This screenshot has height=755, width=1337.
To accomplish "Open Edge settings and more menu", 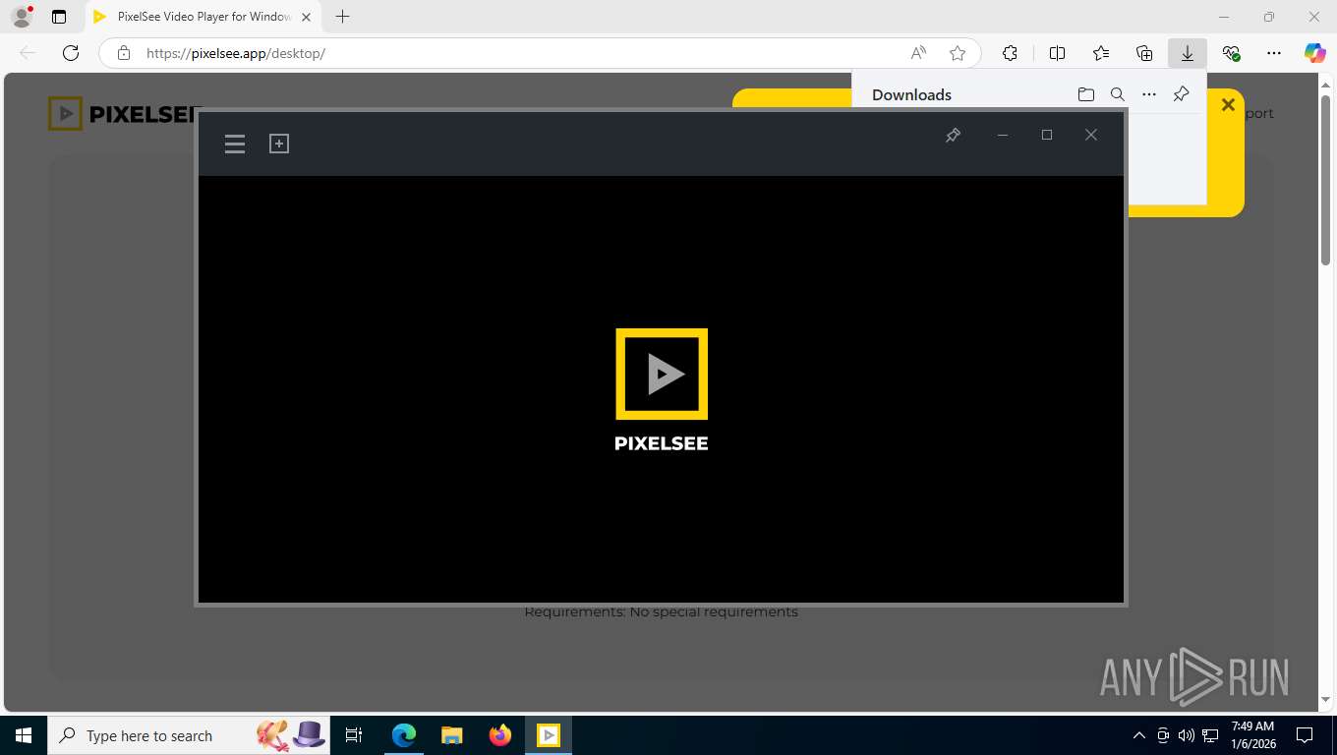I will (1274, 53).
